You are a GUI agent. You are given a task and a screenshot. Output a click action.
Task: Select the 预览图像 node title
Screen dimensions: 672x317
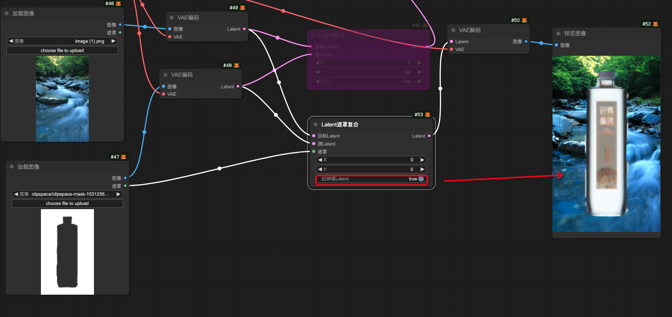(575, 33)
